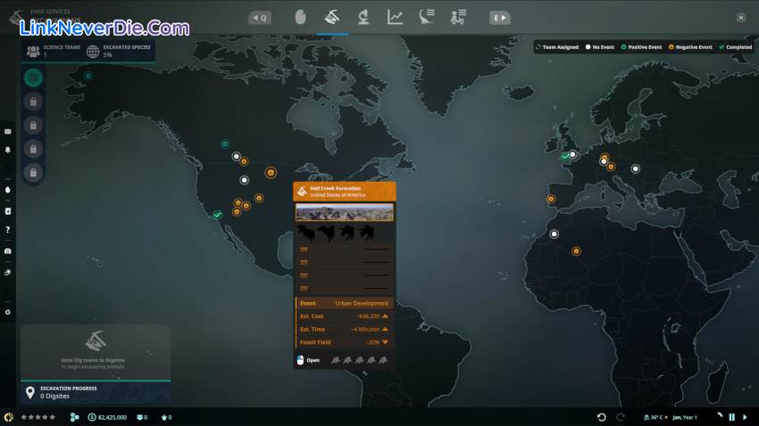Open the staff vehicle management tab
Viewport: 759px width, 426px height.
coord(458,17)
